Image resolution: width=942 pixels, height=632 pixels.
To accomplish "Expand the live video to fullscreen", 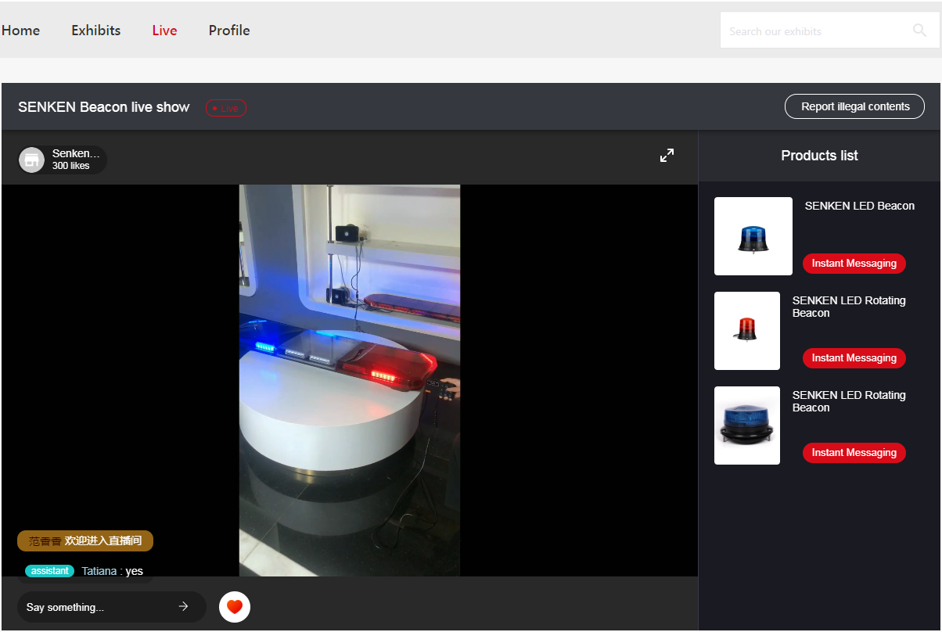I will 667,156.
